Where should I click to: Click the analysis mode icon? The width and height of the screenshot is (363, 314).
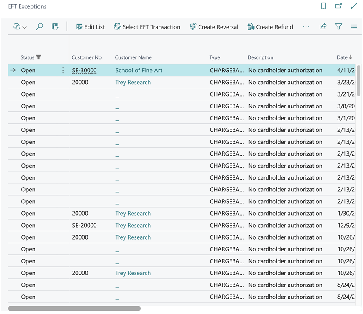(x=55, y=27)
